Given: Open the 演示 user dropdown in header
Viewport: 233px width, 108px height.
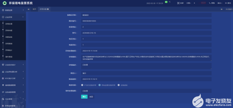Looking at the screenshot, I should 220,3.
